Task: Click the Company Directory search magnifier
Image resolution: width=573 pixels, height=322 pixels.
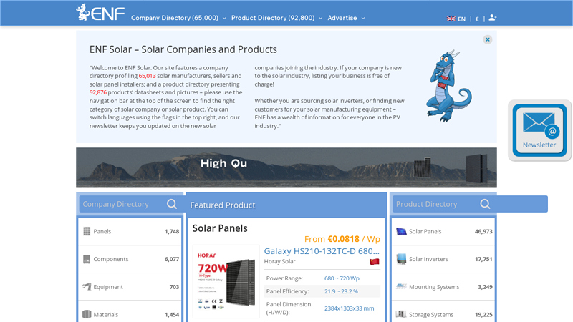Action: click(x=172, y=204)
